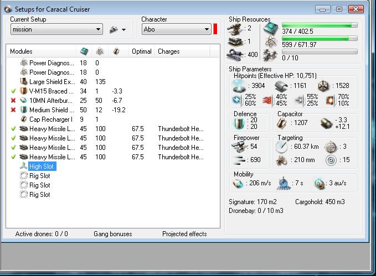This screenshot has width=376, height=276.
Task: Select the third Rig Slot entry
Action: pos(39,194)
